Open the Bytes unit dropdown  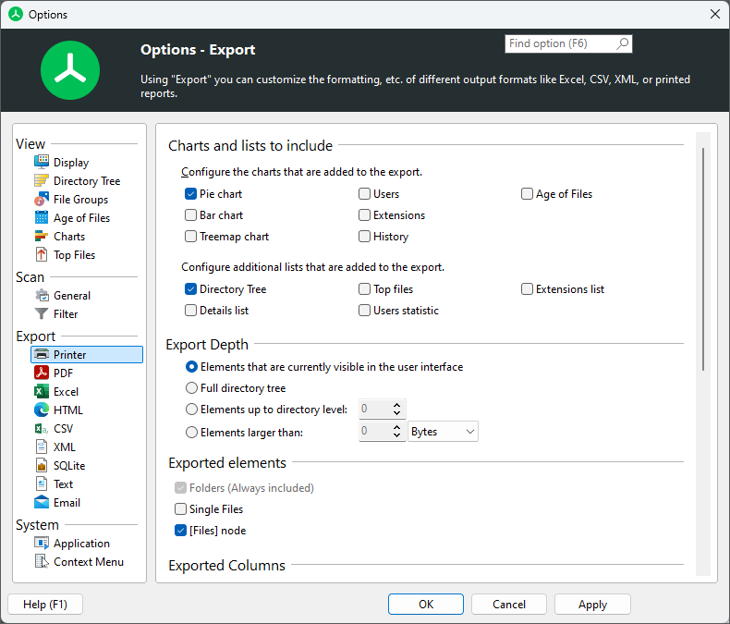[x=444, y=432]
